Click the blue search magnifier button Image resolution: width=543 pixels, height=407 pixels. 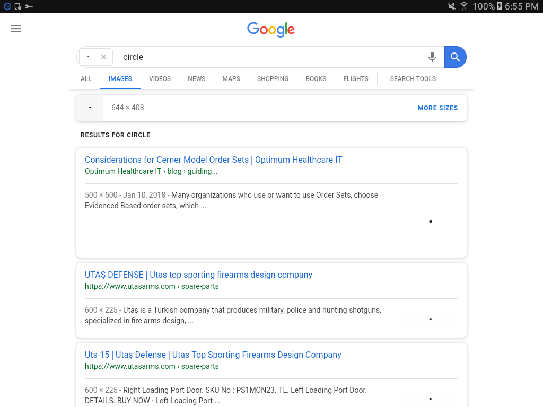pos(456,57)
